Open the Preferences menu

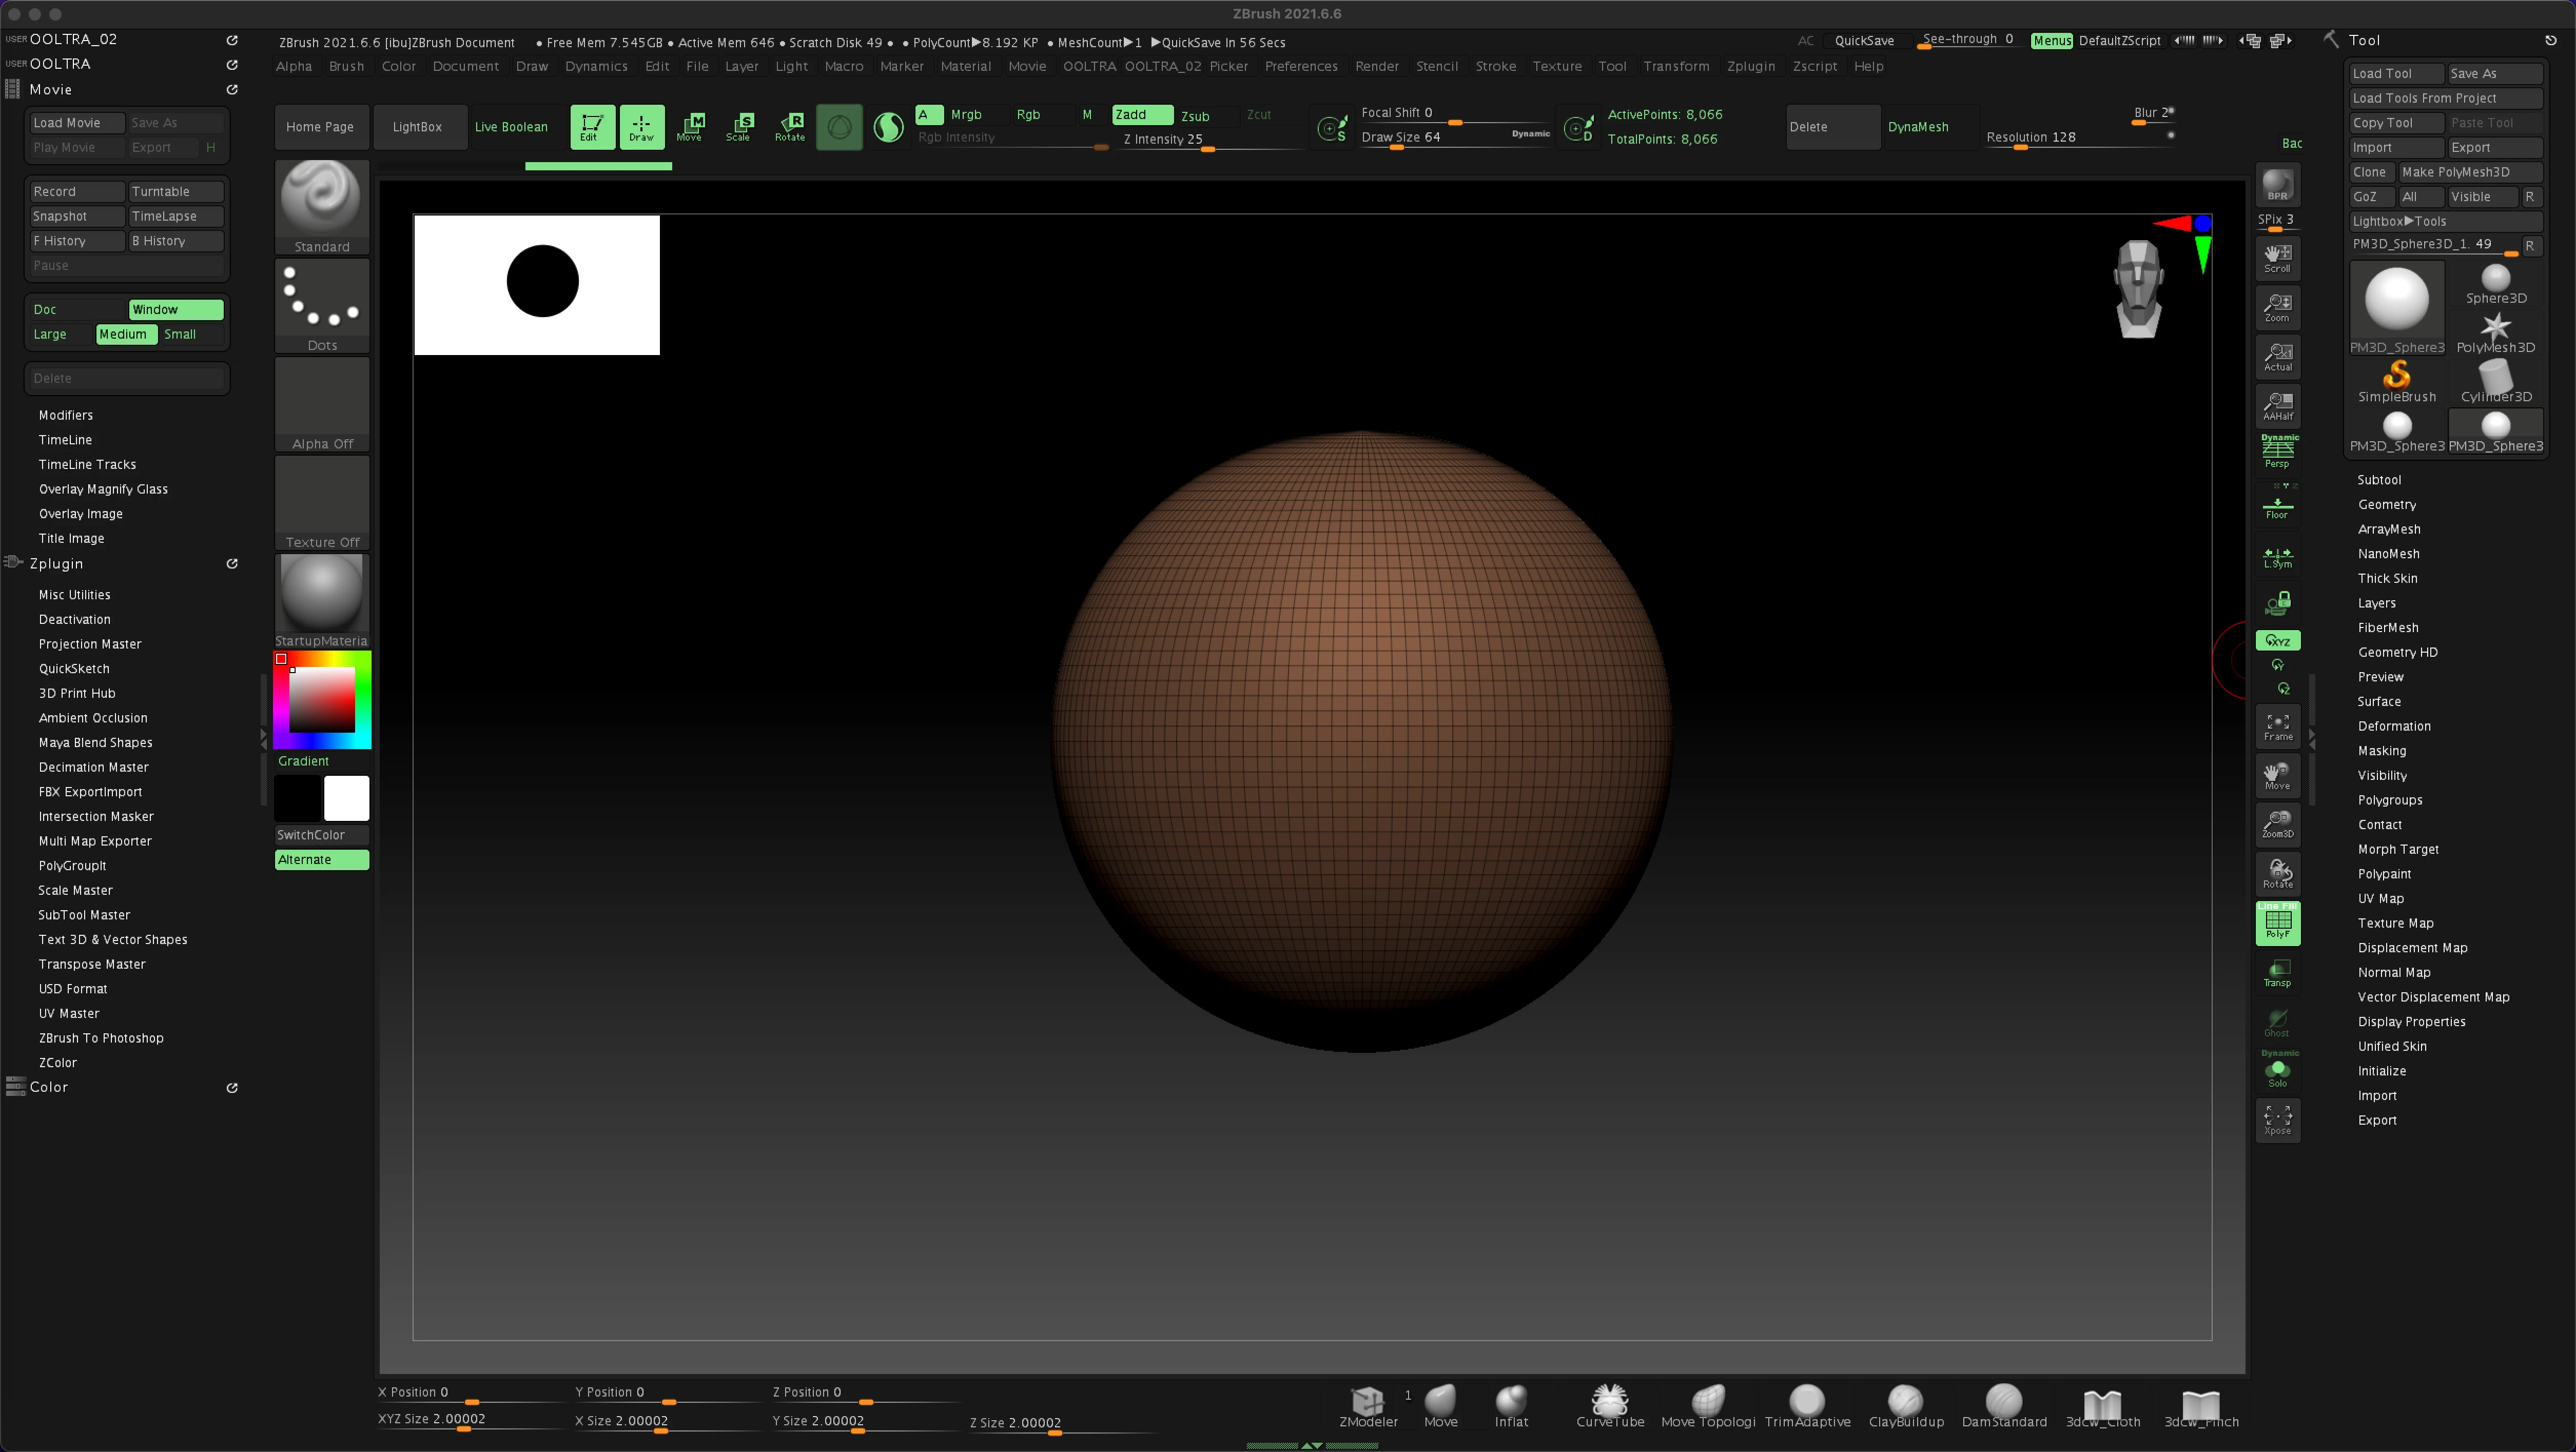pyautogui.click(x=1300, y=66)
